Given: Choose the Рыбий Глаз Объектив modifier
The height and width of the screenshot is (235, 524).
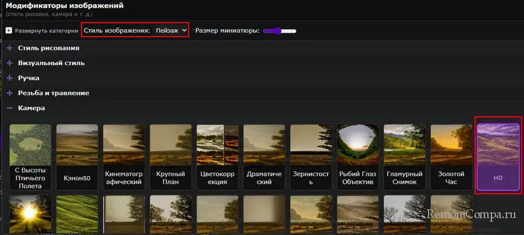Looking at the screenshot, I should pyautogui.click(x=357, y=157).
